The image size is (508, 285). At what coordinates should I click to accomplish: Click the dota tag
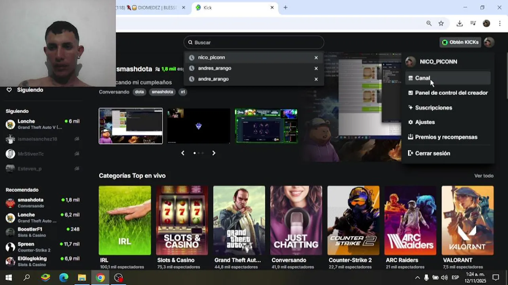(139, 92)
